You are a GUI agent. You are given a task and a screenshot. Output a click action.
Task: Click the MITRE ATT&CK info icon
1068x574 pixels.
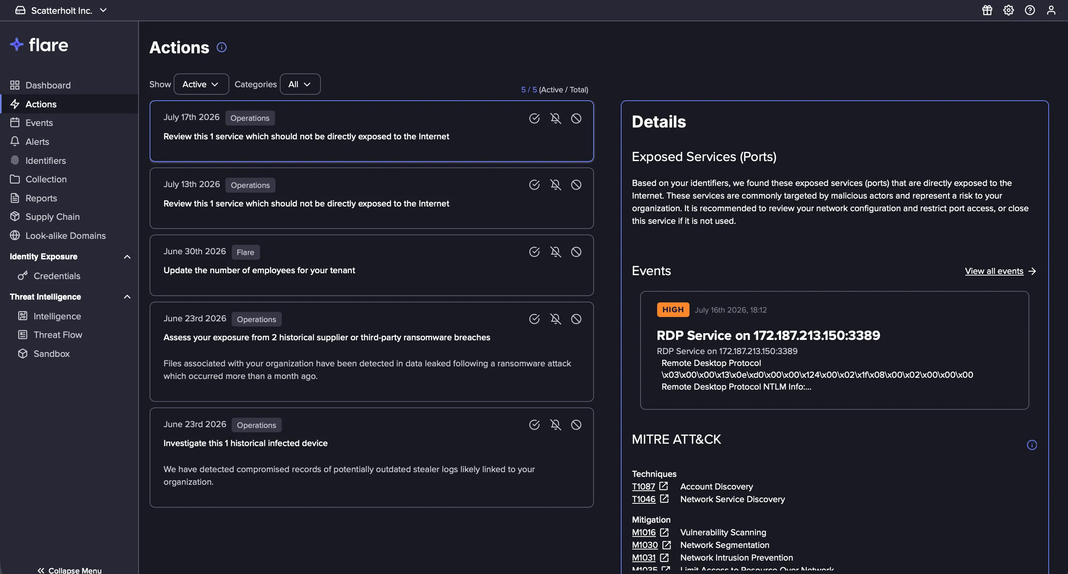point(1032,445)
